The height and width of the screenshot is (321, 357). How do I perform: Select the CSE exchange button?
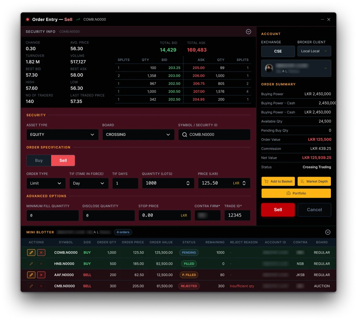pyautogui.click(x=278, y=51)
